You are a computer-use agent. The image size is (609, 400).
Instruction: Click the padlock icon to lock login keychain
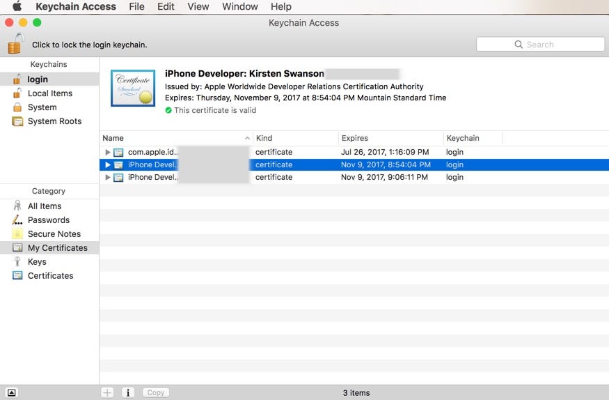point(15,43)
